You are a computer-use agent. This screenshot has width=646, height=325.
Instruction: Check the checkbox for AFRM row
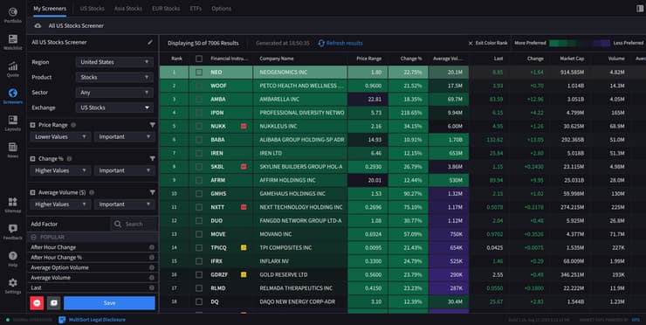pos(199,180)
